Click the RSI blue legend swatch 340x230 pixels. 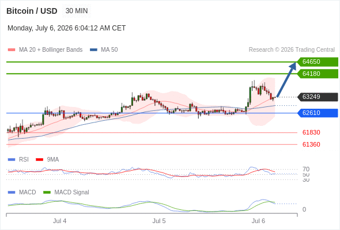[12, 160]
